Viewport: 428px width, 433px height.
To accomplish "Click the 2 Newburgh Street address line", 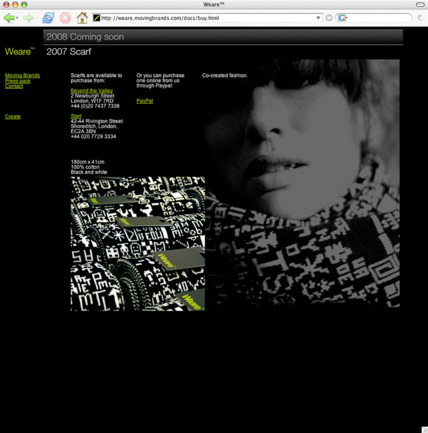I will click(x=92, y=96).
